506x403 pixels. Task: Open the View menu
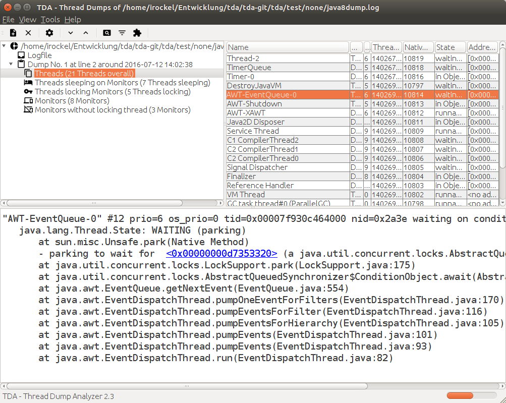point(27,20)
